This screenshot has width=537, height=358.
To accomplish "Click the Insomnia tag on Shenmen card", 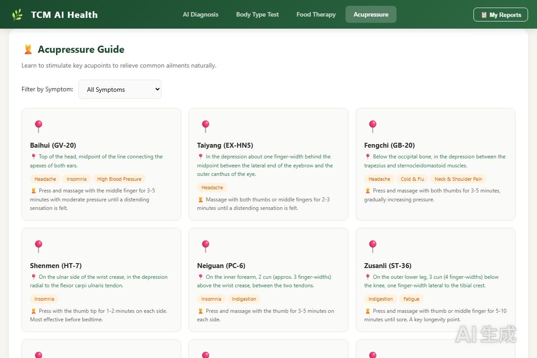I will [44, 299].
